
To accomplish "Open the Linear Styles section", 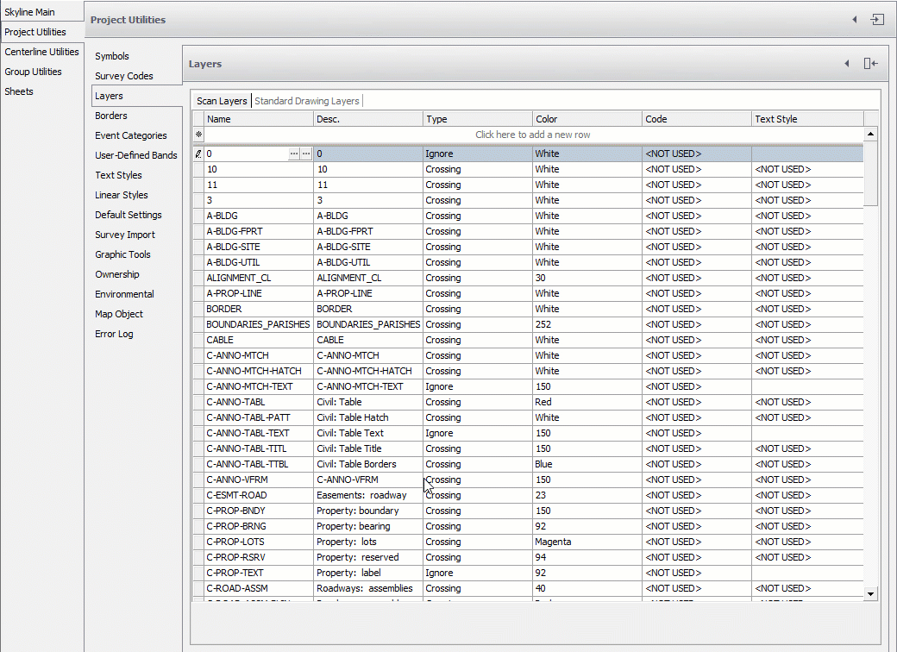I will [x=122, y=195].
